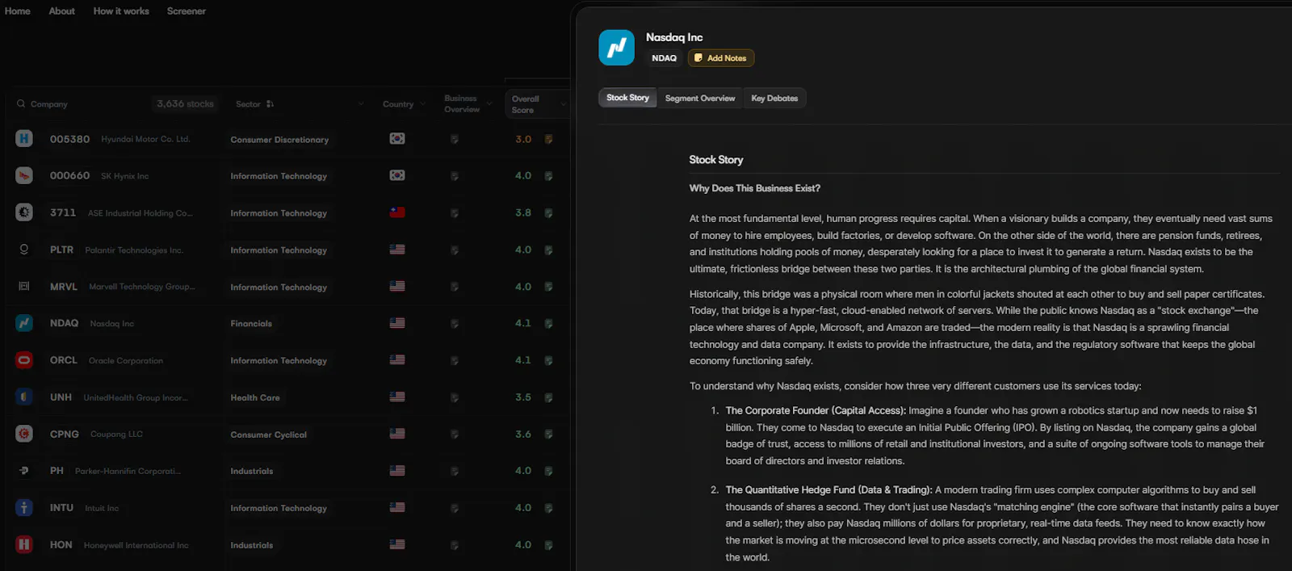This screenshot has height=571, width=1292.
Task: Click the Nasdaq logo in the stock list
Action: click(24, 323)
